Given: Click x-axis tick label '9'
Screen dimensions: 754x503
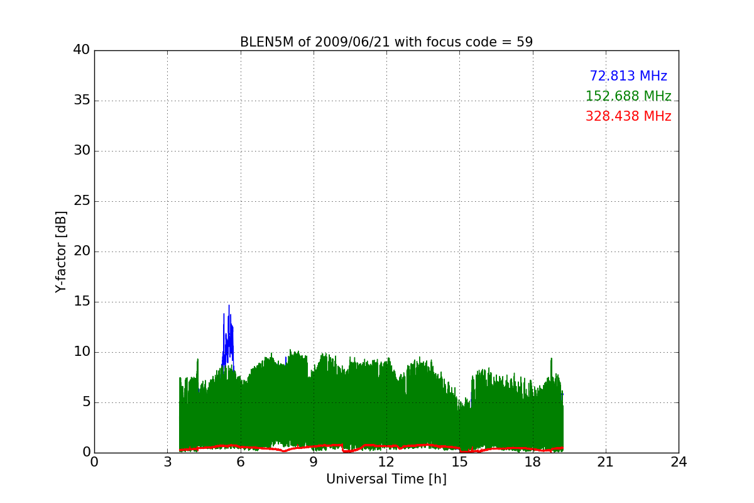Looking at the screenshot, I should [314, 462].
